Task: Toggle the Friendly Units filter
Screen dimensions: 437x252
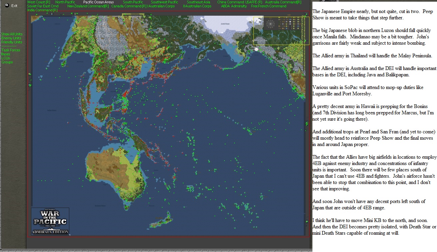Action: pos(11,42)
